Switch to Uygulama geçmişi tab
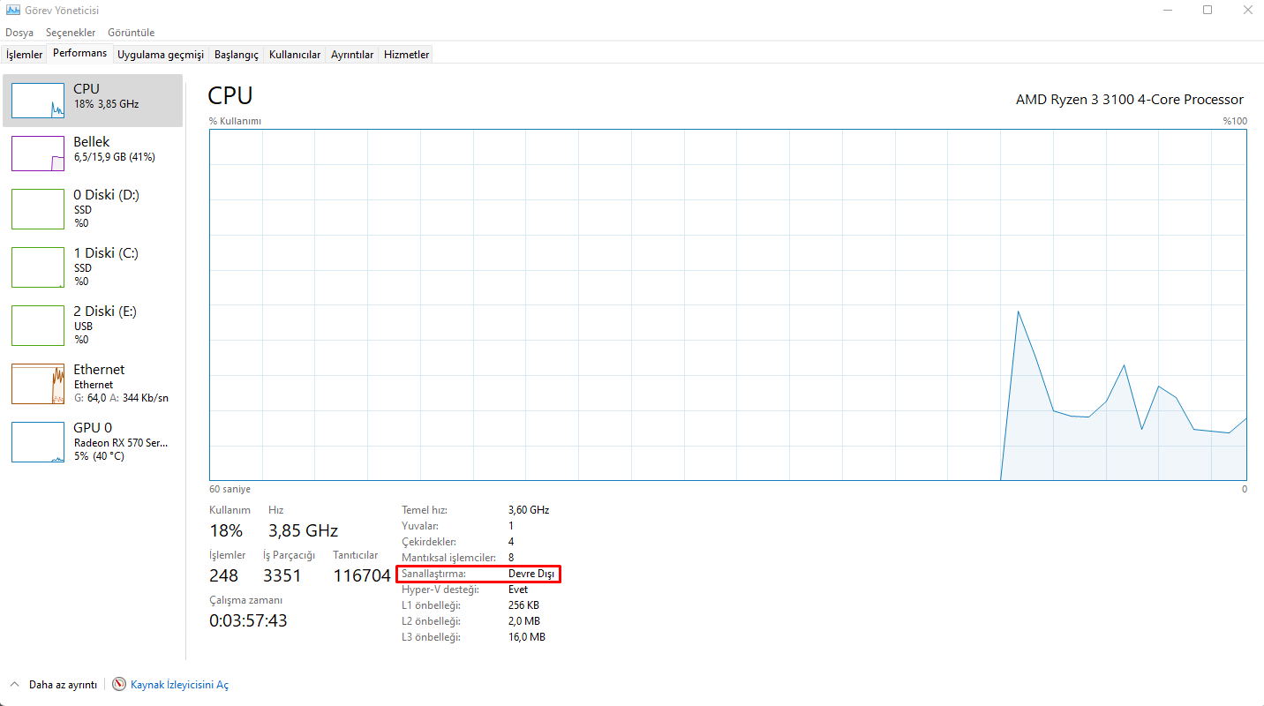Screen dimensions: 1264x706 pos(161,55)
